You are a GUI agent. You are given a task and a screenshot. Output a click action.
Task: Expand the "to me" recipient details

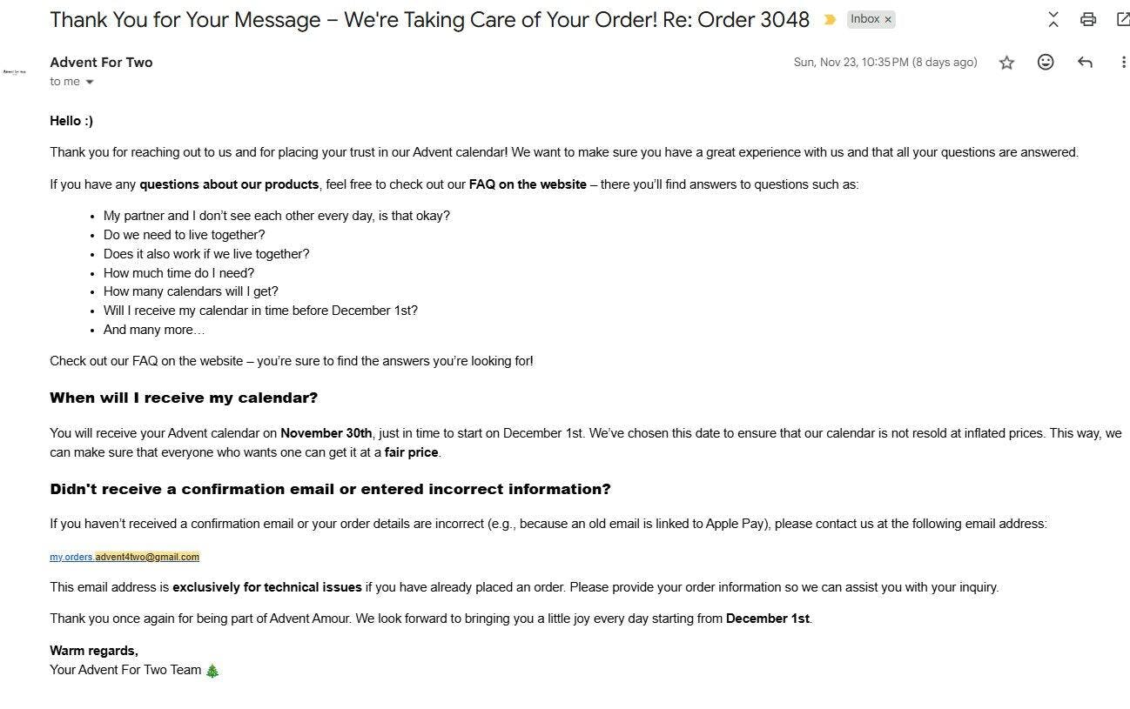tap(90, 82)
